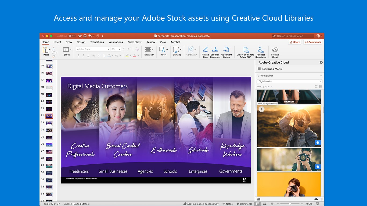Click the Insert text box icon
Image resolution: width=367 pixels, height=206 pixels.
tap(162, 50)
